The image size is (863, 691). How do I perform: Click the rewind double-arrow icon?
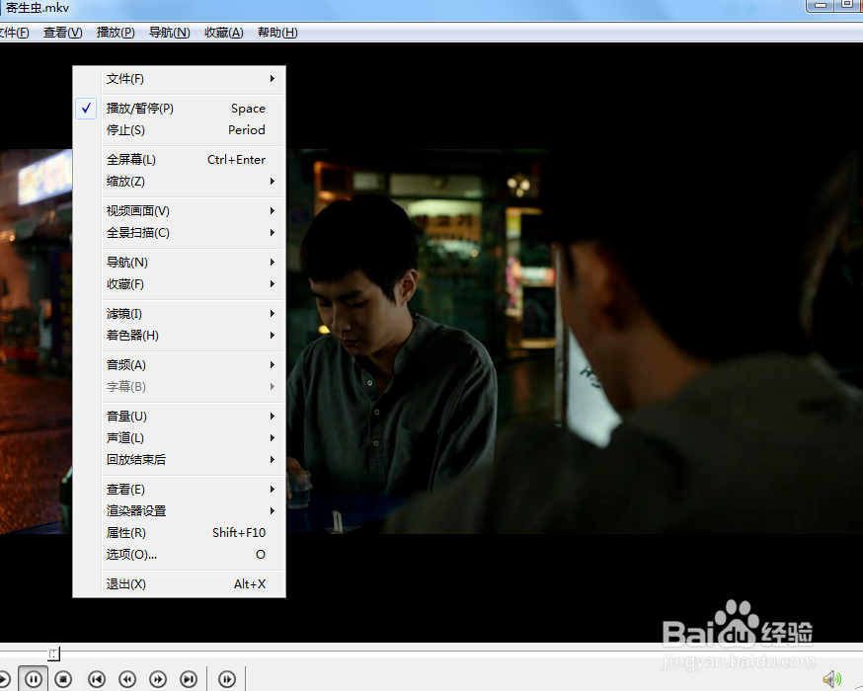(x=127, y=679)
